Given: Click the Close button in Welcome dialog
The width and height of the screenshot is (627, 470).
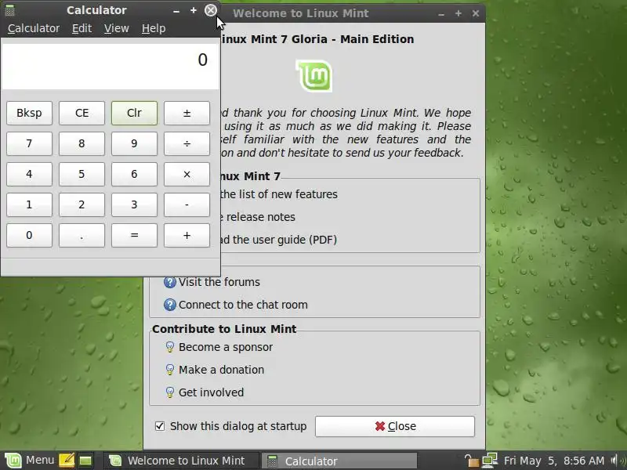Looking at the screenshot, I should (x=395, y=426).
